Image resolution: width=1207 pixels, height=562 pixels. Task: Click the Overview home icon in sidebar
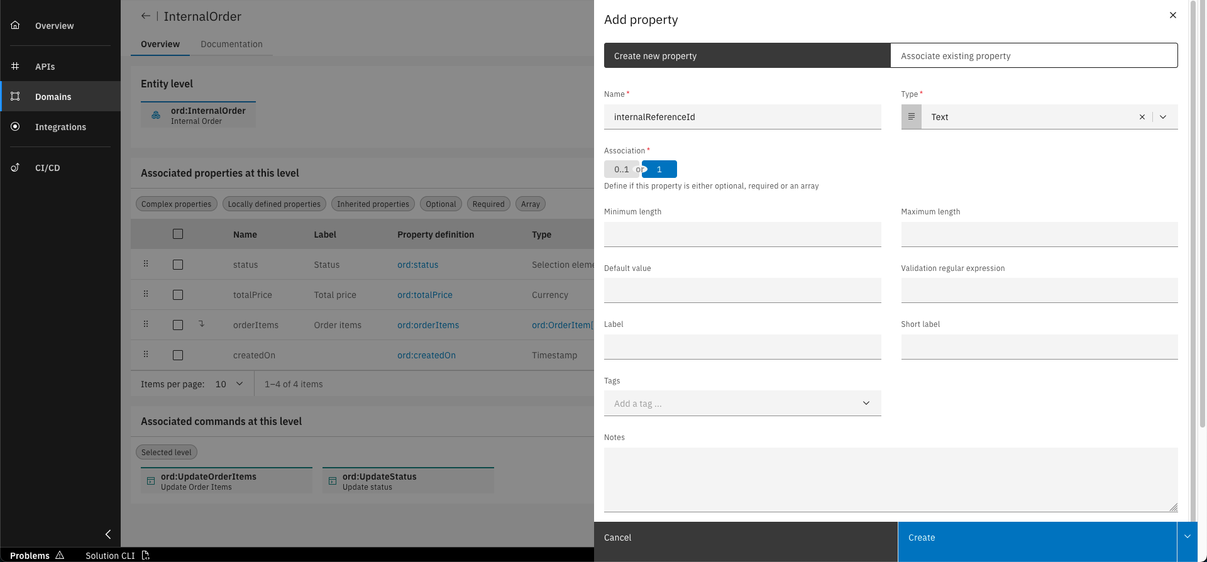[x=15, y=25]
